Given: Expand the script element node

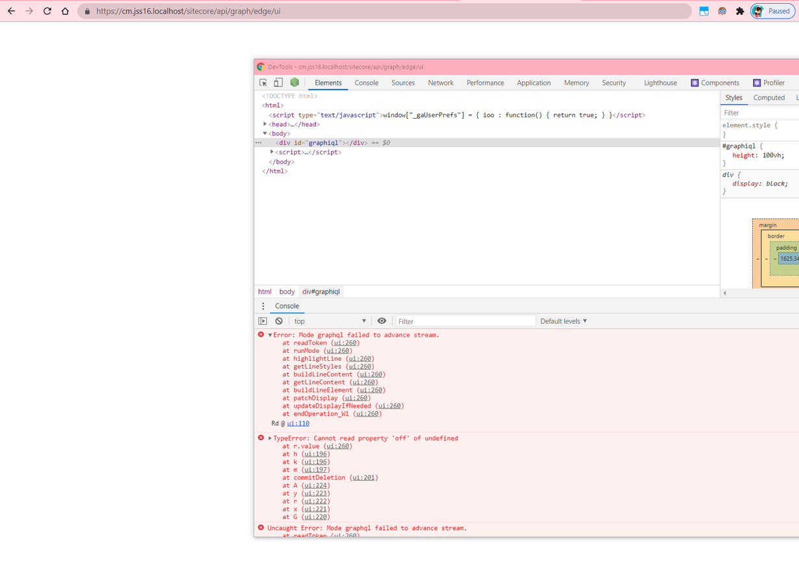Looking at the screenshot, I should point(273,152).
